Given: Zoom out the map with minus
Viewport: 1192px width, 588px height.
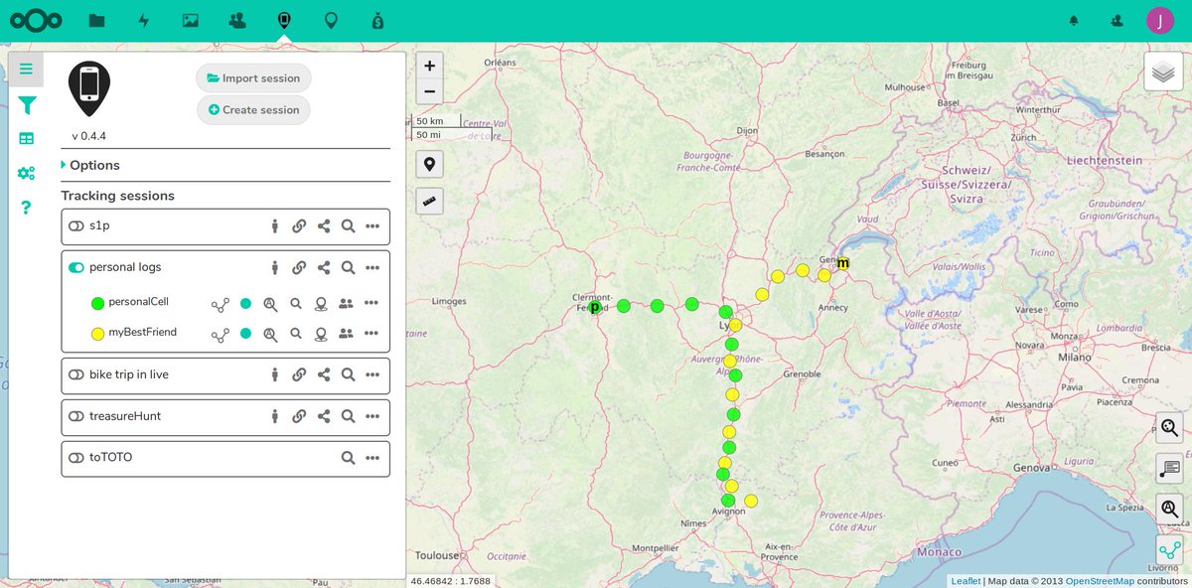Looking at the screenshot, I should pyautogui.click(x=429, y=91).
